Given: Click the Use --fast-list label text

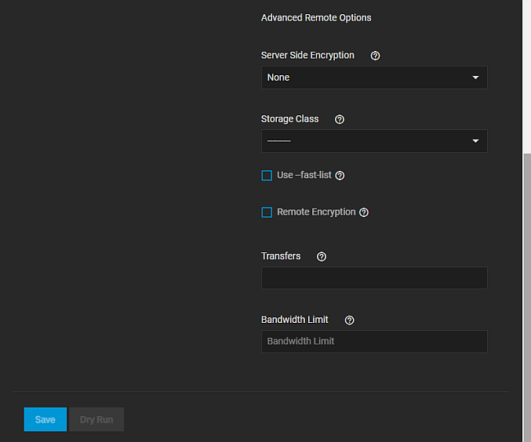Looking at the screenshot, I should point(304,176).
